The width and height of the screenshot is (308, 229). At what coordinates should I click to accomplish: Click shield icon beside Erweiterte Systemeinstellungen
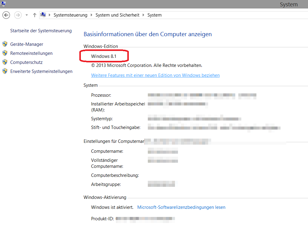coord(5,71)
